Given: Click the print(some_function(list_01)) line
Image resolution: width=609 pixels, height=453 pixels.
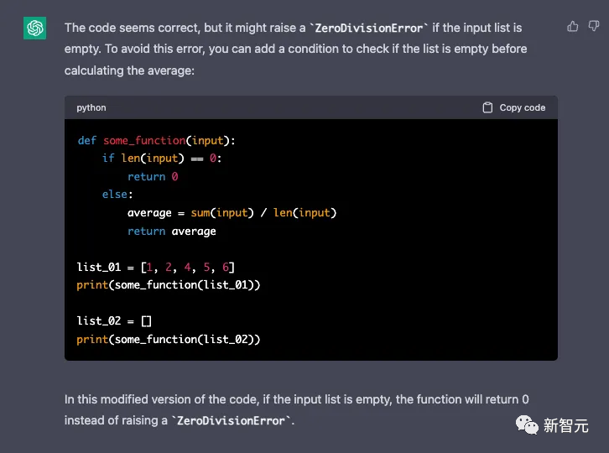Looking at the screenshot, I should (x=168, y=285).
